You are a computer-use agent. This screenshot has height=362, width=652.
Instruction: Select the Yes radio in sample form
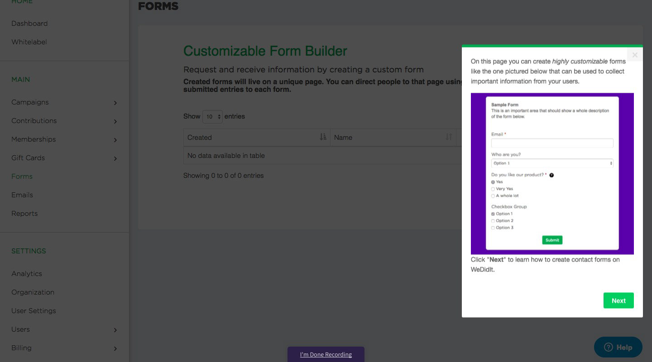pos(493,182)
